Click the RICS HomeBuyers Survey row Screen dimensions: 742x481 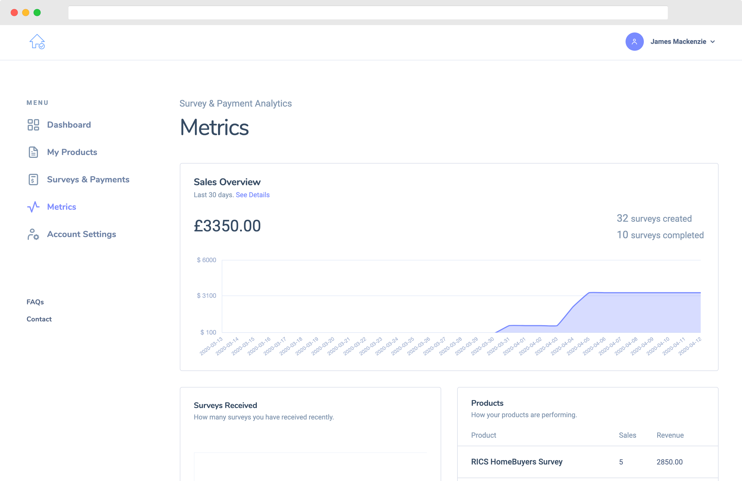[517, 462]
